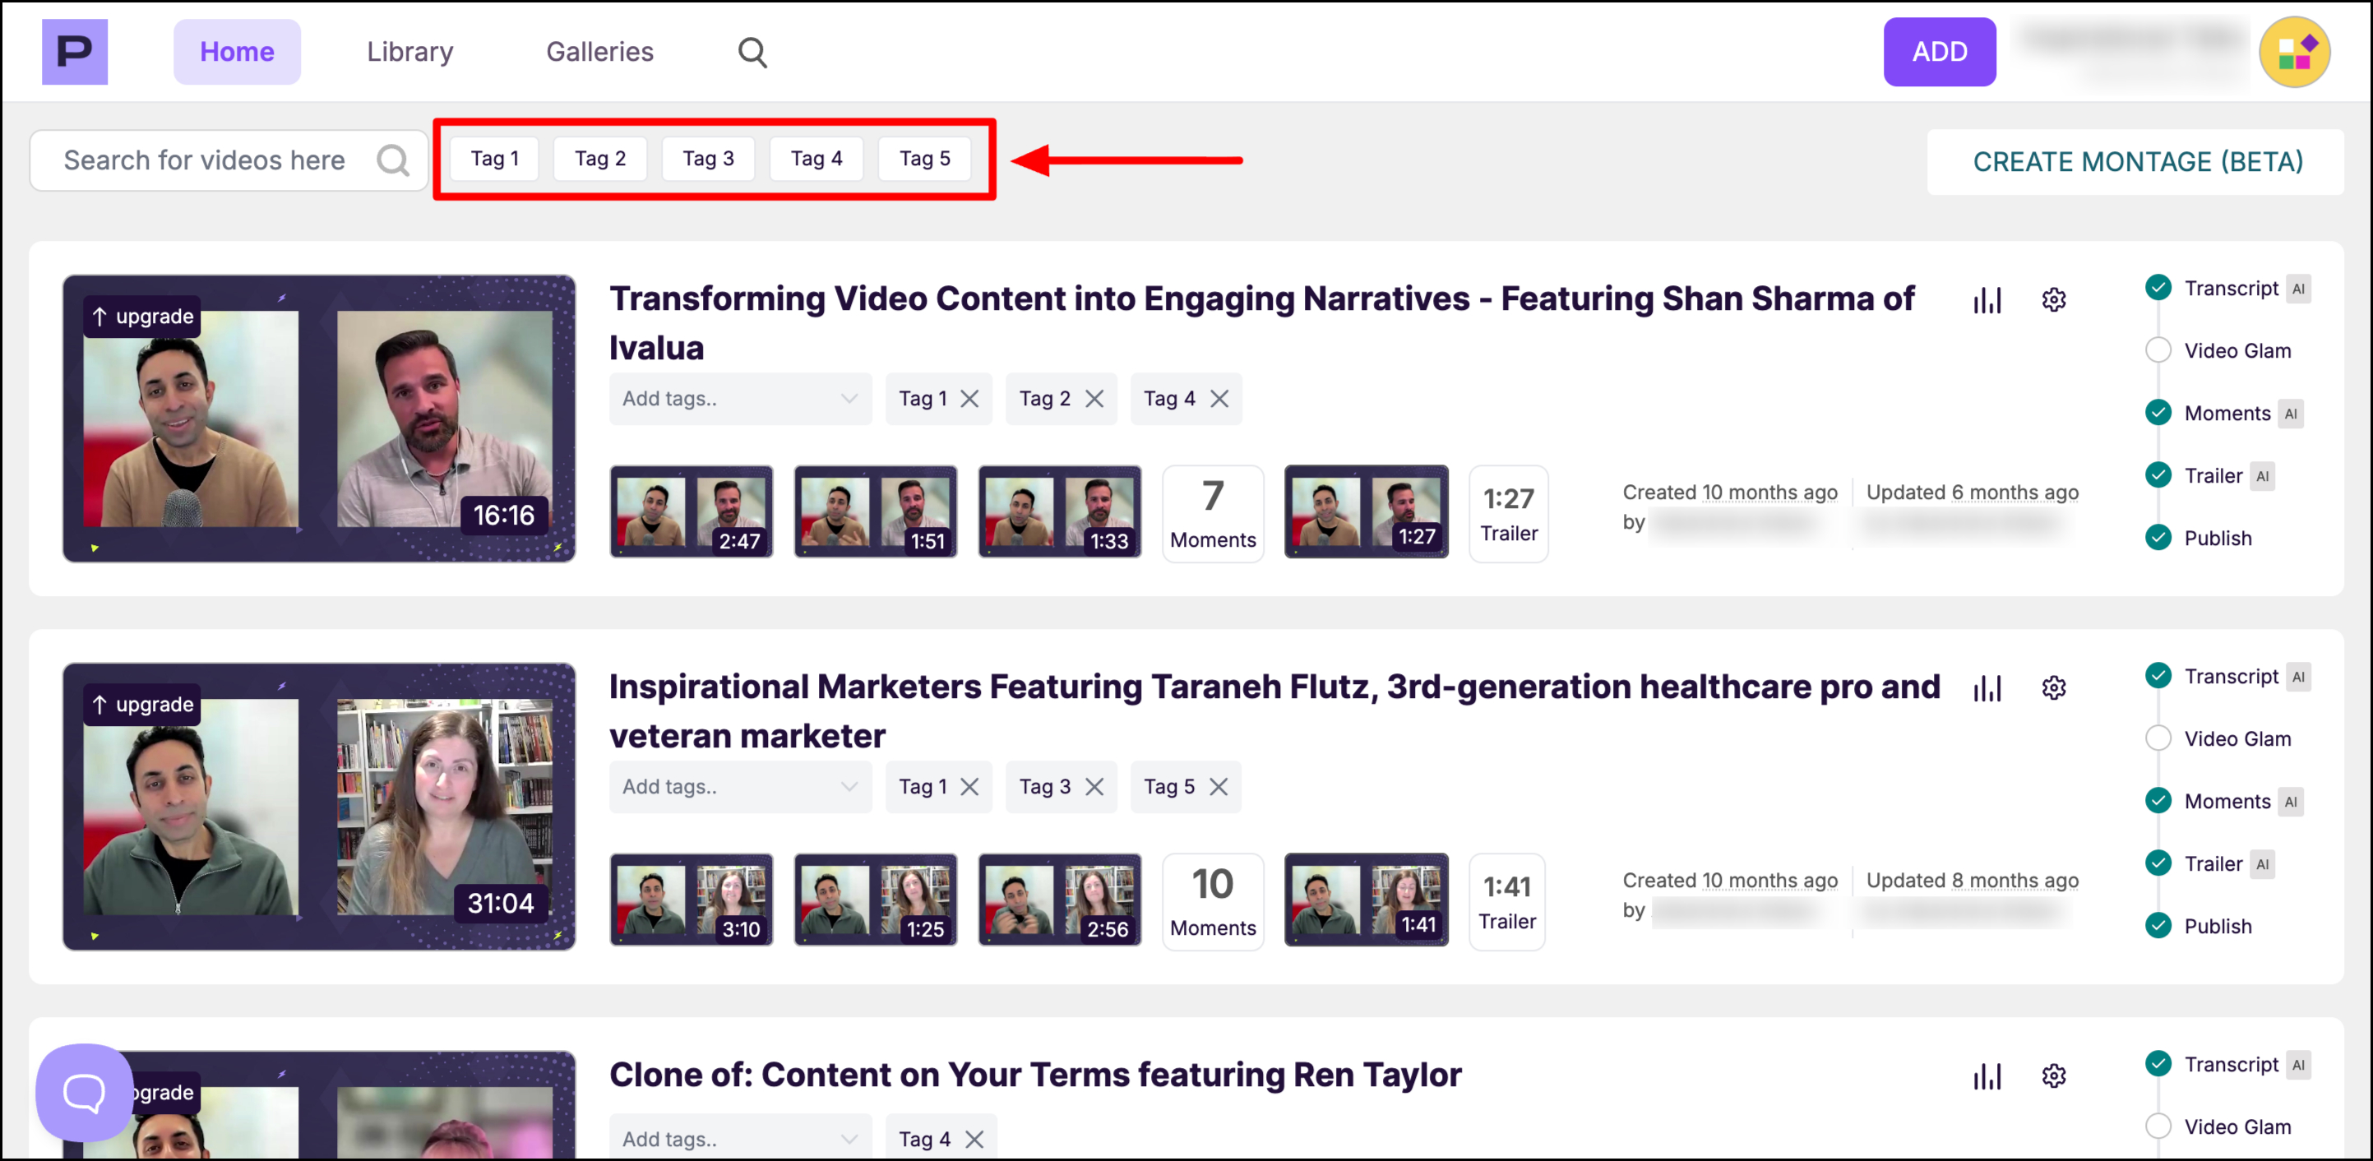Expand Add tags dropdown on Ren Taylor clone

point(740,1139)
